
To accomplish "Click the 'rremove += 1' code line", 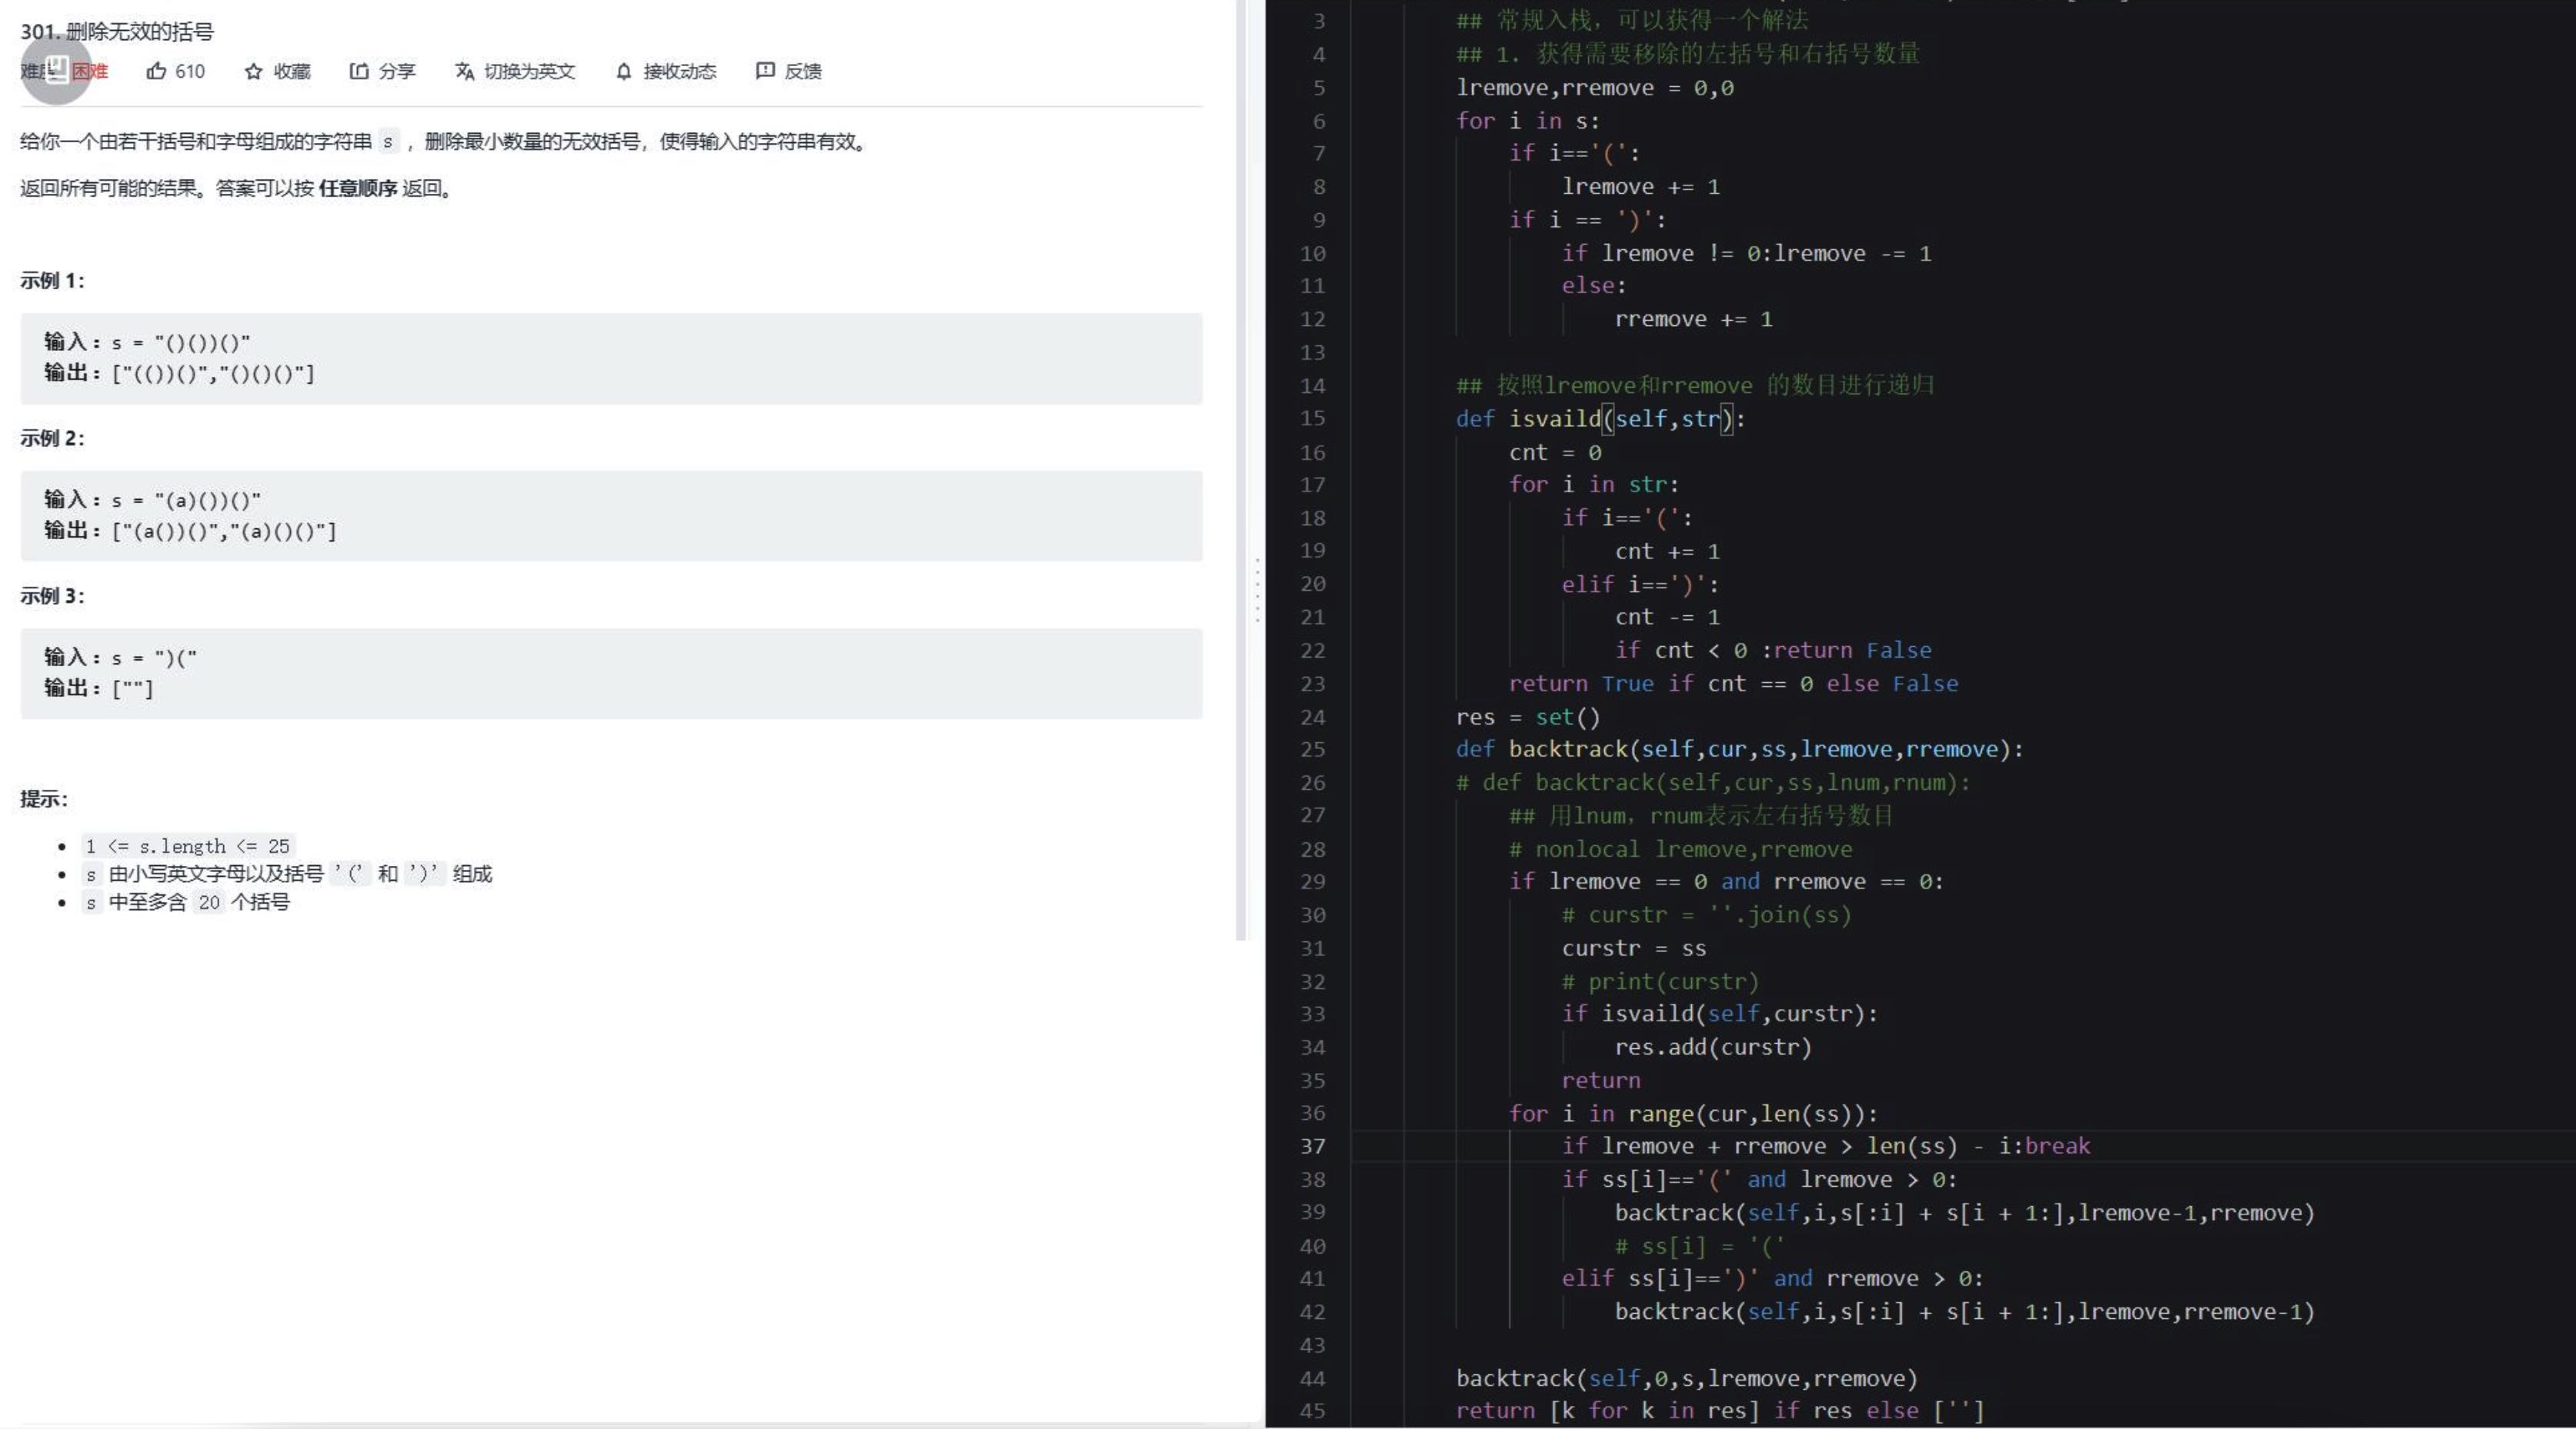I will [x=1693, y=318].
